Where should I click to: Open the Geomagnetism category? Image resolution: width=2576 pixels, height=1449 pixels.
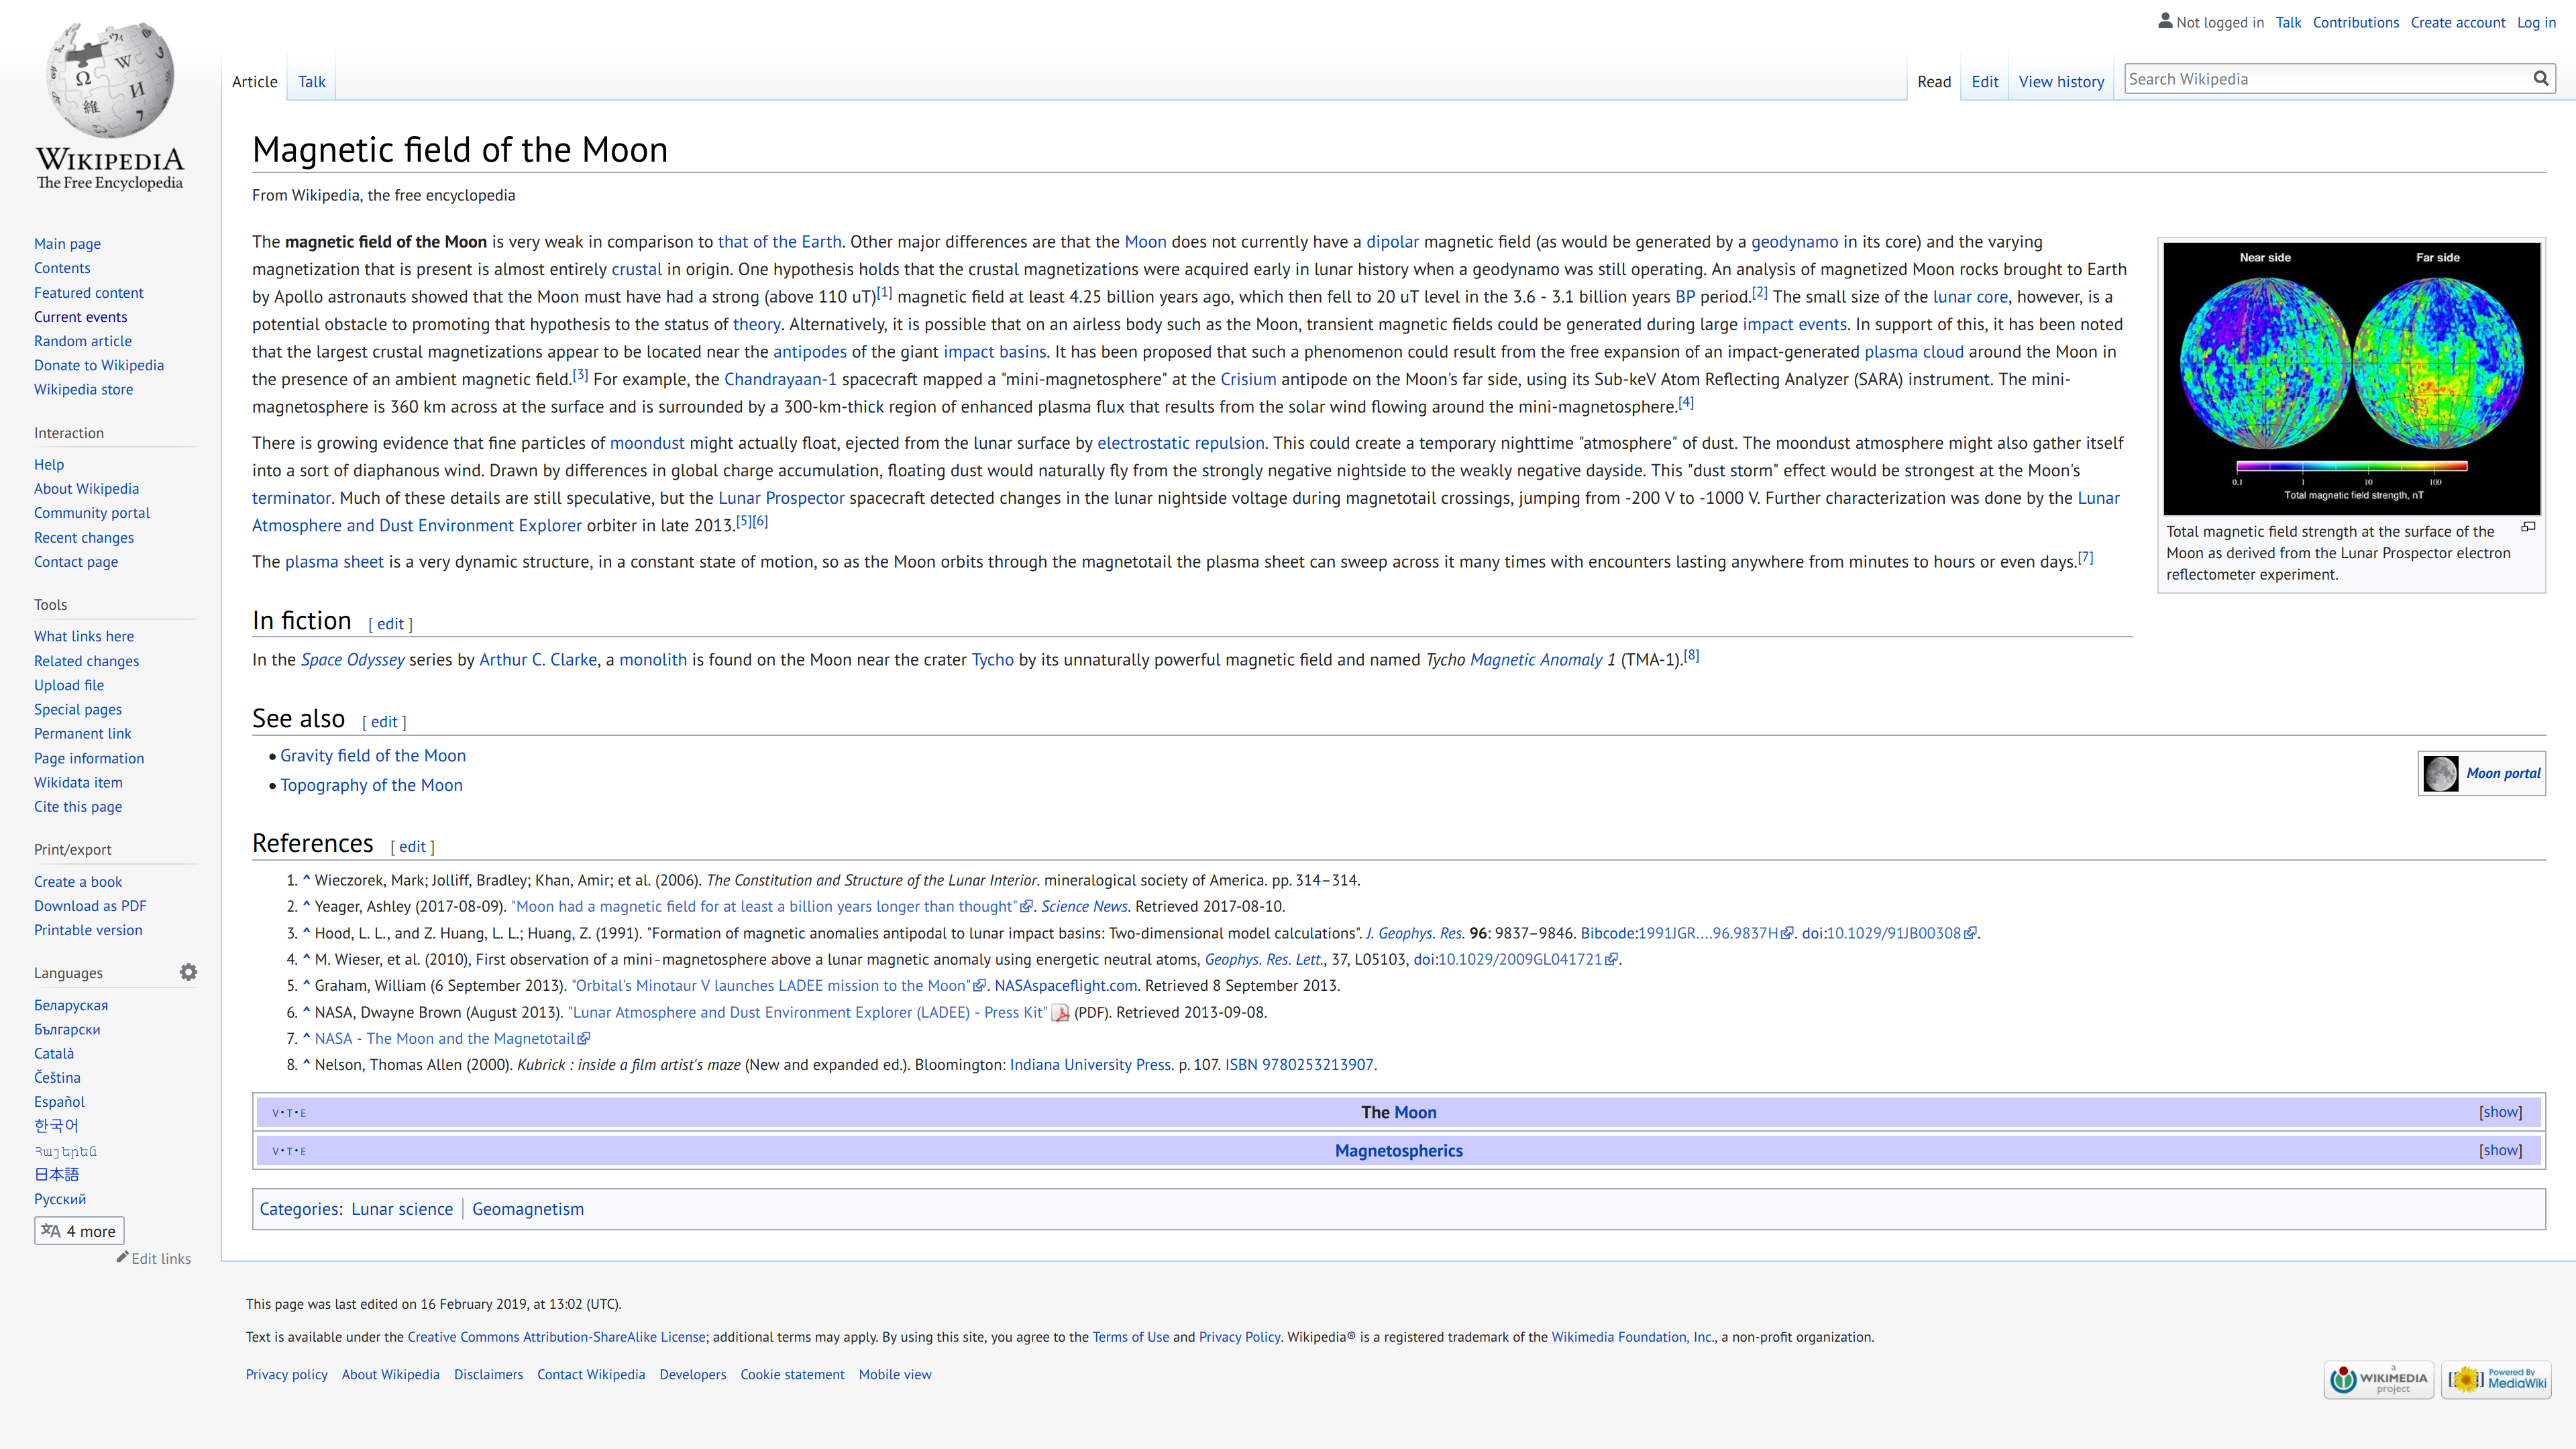(528, 1209)
